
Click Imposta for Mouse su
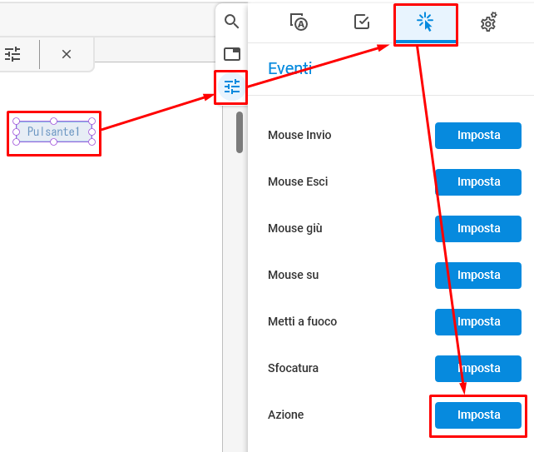pyautogui.click(x=478, y=275)
